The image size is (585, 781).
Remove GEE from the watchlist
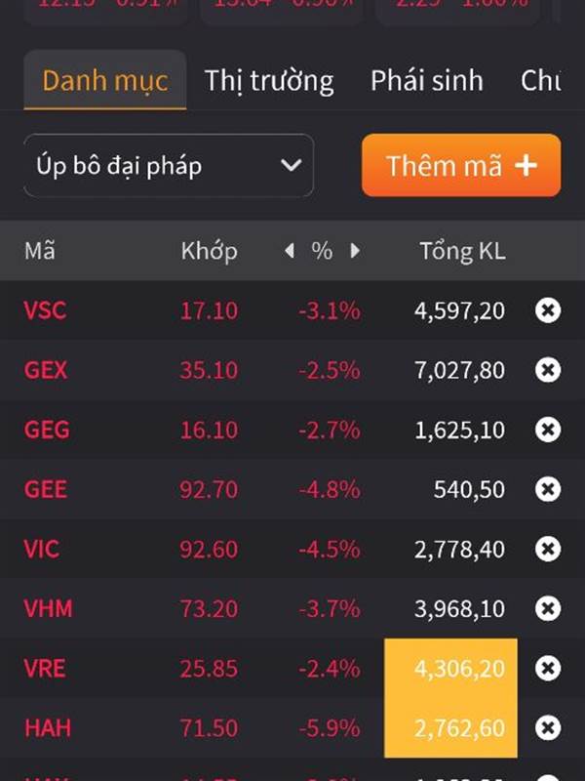[x=548, y=489]
